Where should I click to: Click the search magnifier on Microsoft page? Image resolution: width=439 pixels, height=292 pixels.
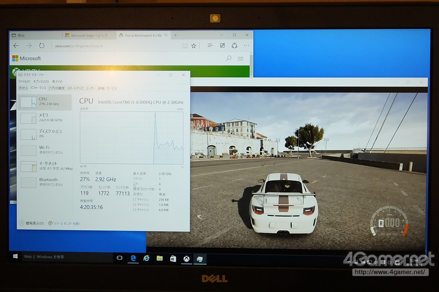(229, 58)
